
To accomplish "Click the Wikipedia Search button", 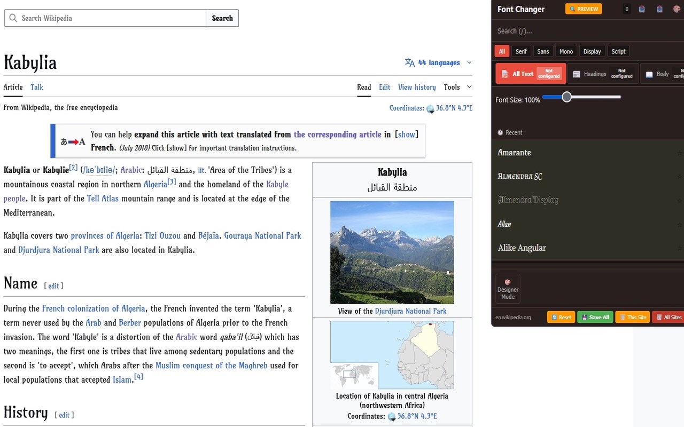I will (x=222, y=18).
